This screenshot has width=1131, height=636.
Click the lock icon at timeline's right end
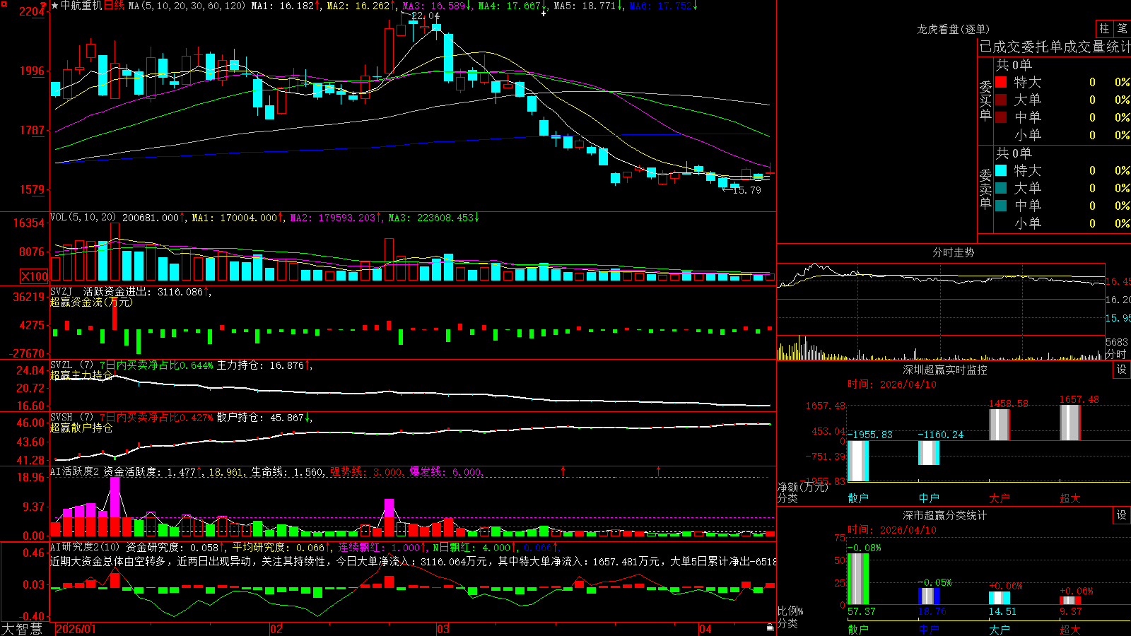click(770, 628)
